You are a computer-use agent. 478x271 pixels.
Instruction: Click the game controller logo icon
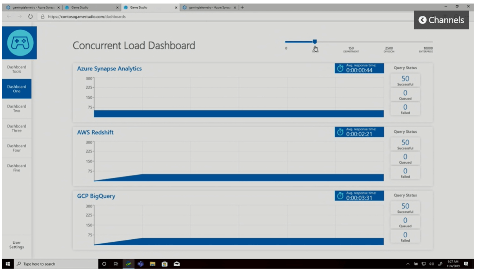click(20, 42)
